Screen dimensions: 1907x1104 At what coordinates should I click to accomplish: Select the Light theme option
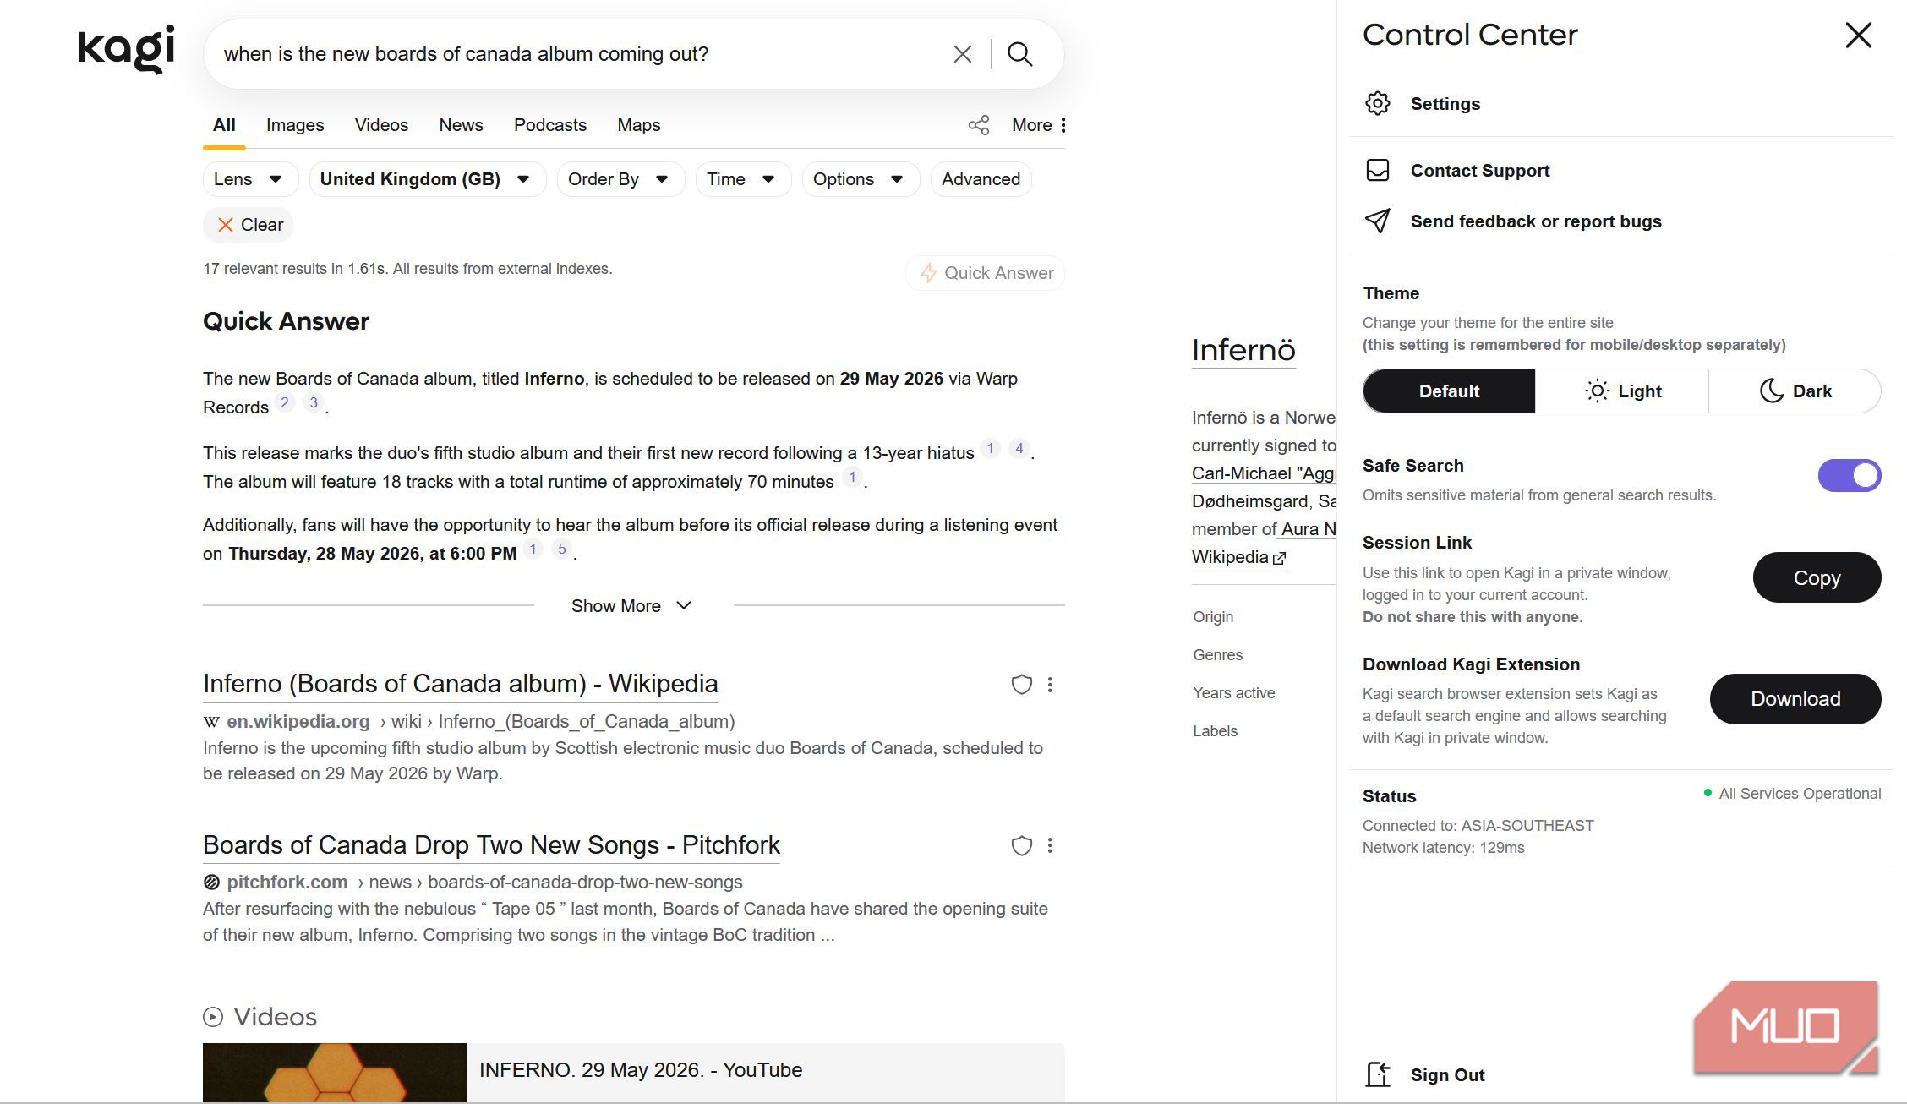[x=1621, y=391]
